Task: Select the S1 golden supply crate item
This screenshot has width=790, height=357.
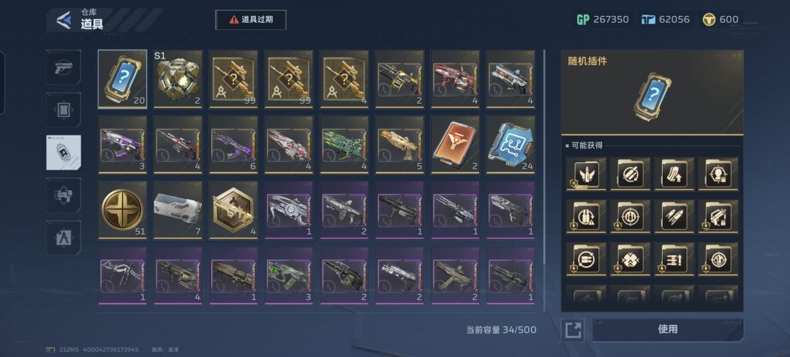Action: (x=178, y=78)
